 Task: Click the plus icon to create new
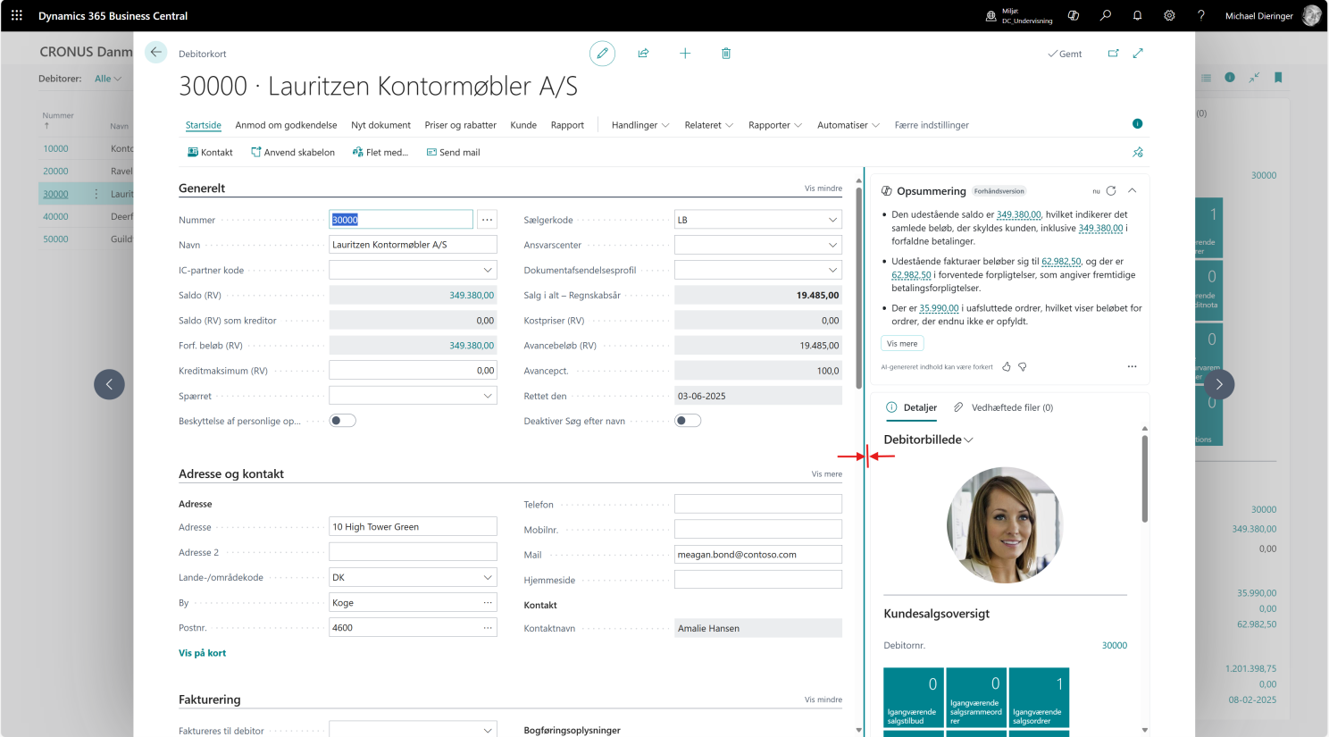click(x=685, y=54)
